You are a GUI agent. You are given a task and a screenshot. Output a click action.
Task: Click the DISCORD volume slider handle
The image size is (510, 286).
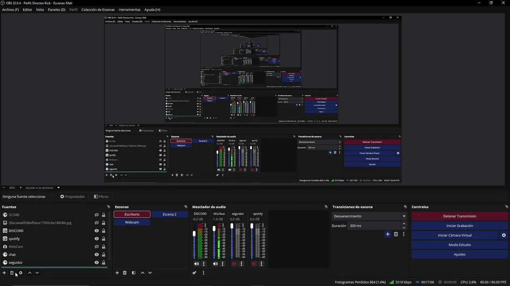pos(194,234)
